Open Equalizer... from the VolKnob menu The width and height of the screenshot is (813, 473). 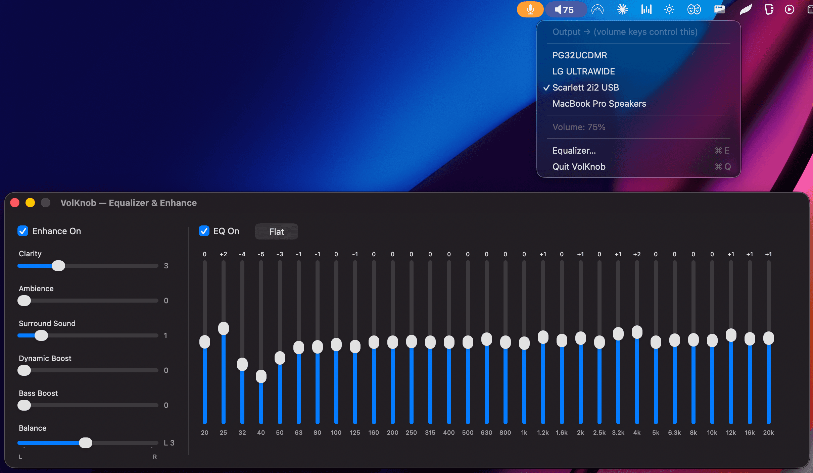tap(638, 151)
